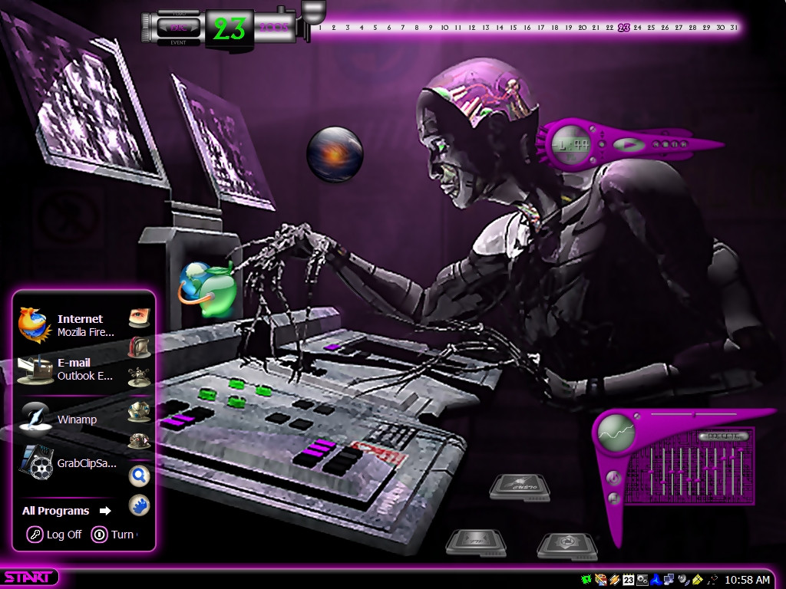This screenshot has width=786, height=589.
Task: Expand the skull robot icon with arrow
Action: point(139,440)
